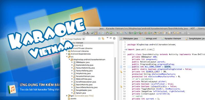The height and width of the screenshot is (100, 205).
Task: Open the Run button dropdown arrow
Action: click(137, 33)
